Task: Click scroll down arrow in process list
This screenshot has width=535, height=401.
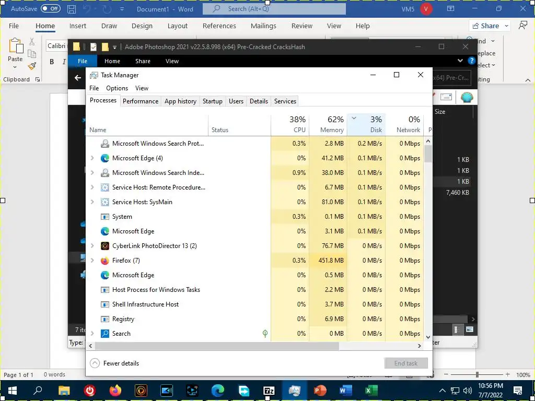Action: (x=428, y=337)
